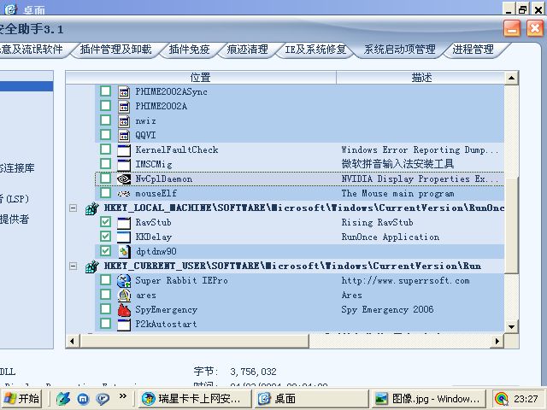Click the taskbar clock showing 23:27
The image size is (547, 410).
526,399
